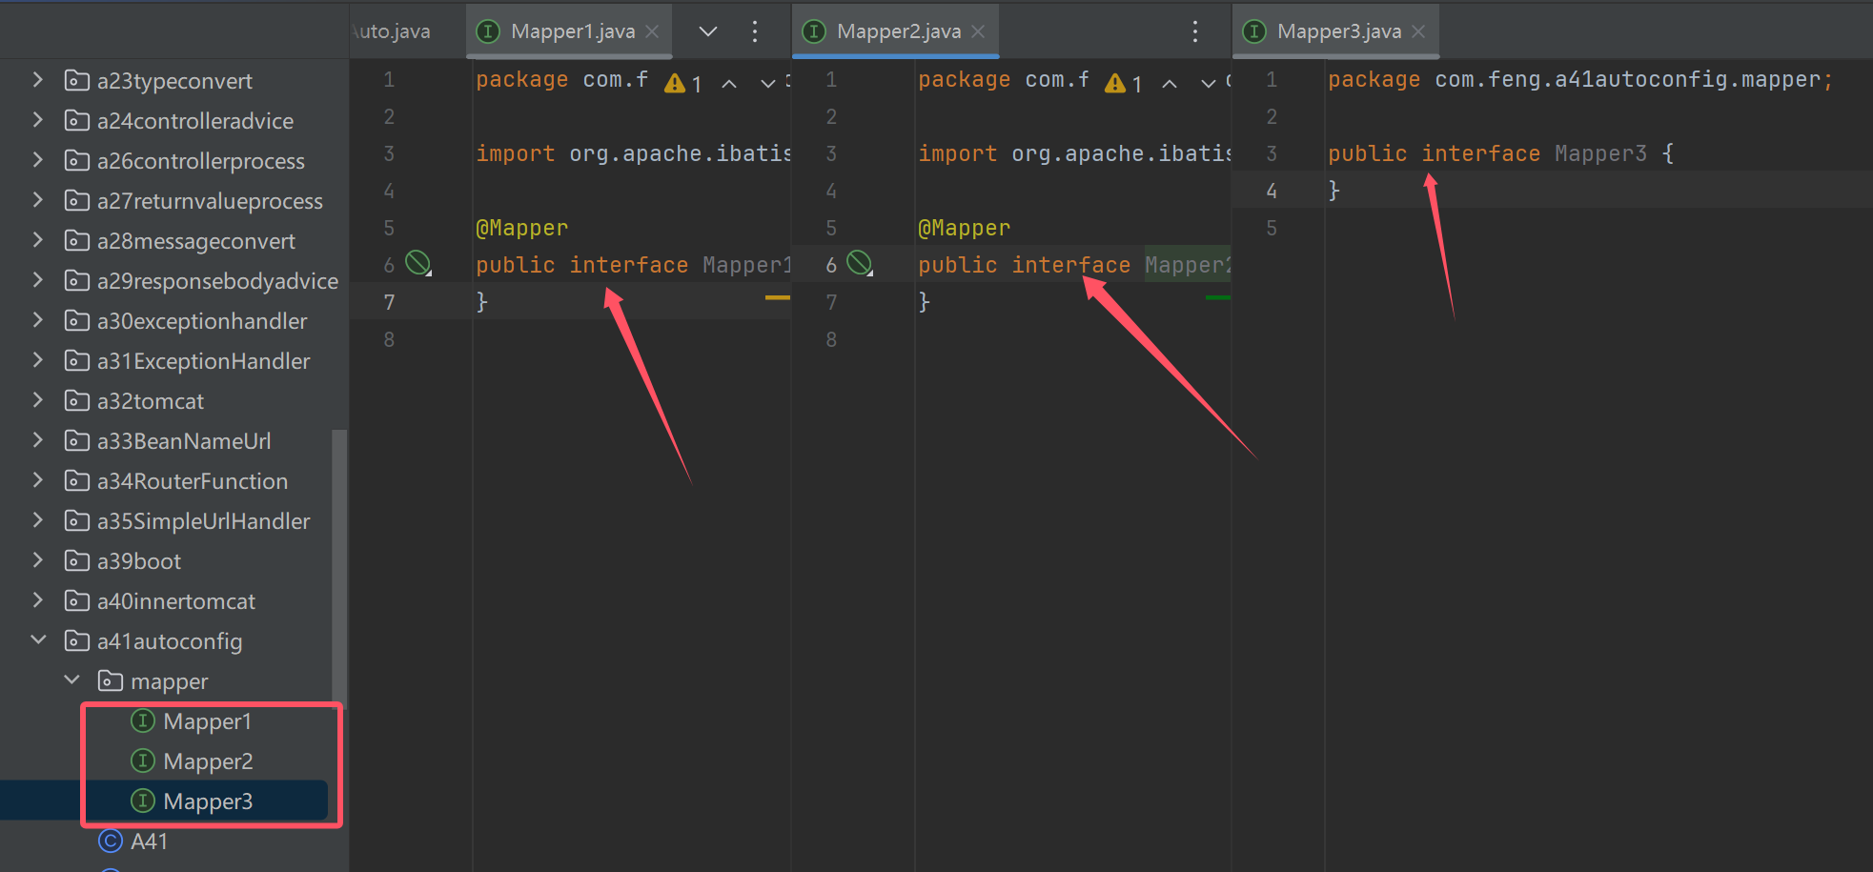Click the Mapper3.java tab interface icon
Screen dimensions: 1873x872
(1254, 31)
